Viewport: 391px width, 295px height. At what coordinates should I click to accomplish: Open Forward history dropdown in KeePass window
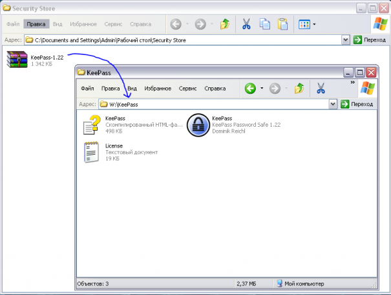coord(286,88)
